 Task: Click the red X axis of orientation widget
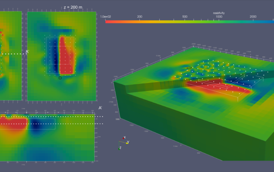pyautogui.click(x=124, y=138)
